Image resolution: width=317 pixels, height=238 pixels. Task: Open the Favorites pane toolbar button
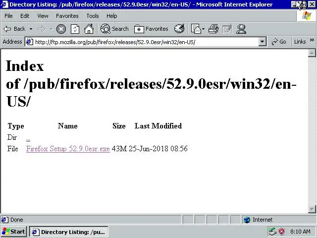pos(151,29)
